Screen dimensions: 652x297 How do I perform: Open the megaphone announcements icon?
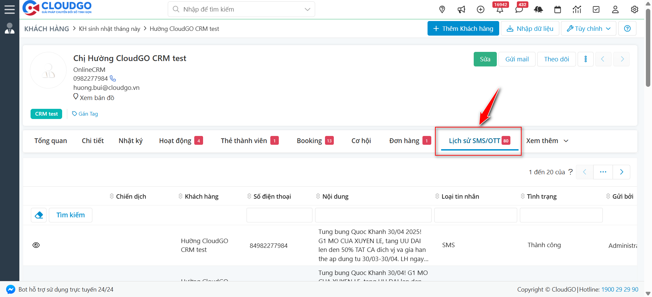click(461, 9)
